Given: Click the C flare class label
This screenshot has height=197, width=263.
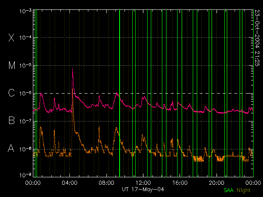Looking at the screenshot, I should 12,93.
